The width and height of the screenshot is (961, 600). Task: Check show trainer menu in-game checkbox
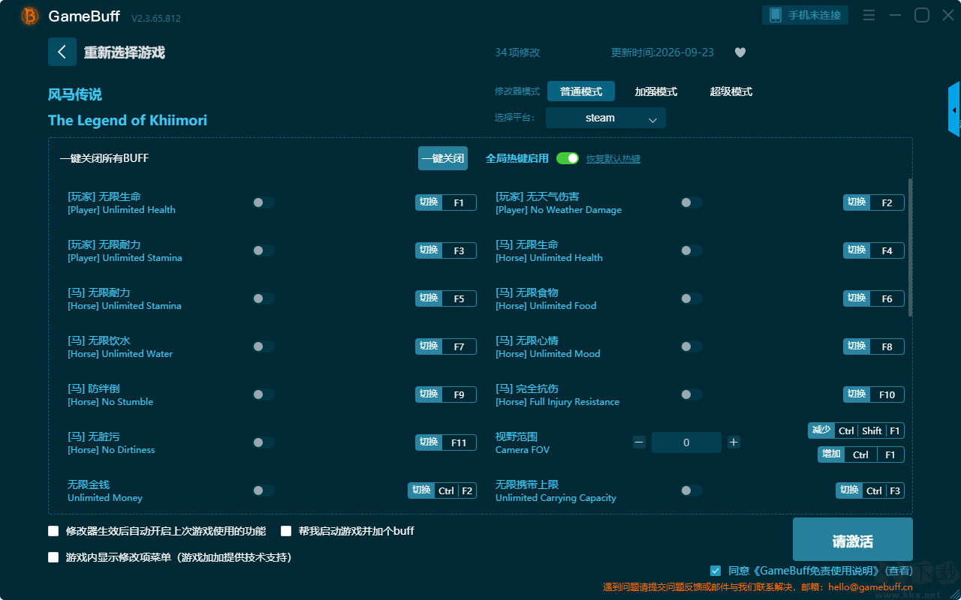[53, 557]
